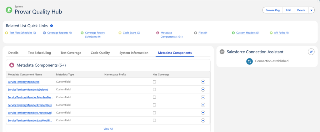Open row actions menu for ServiceTerritoryMember.Id
This screenshot has width=320, height=132.
pos(203,82)
